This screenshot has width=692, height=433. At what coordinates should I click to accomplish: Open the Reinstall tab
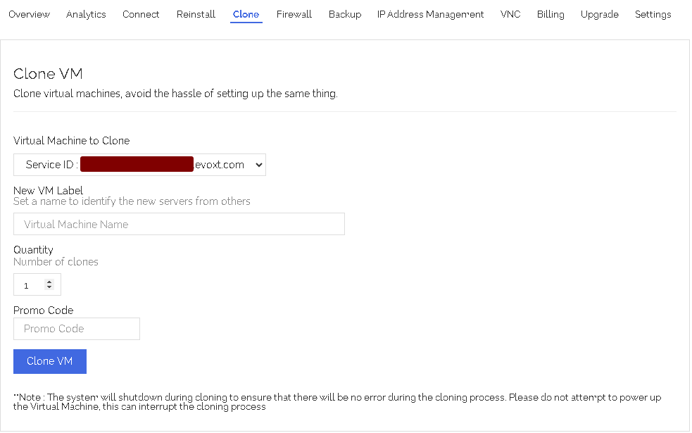[196, 14]
